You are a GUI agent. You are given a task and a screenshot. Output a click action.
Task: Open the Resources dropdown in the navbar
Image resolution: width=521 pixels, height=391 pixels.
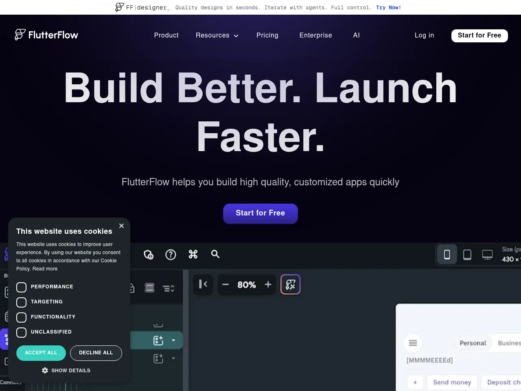point(217,35)
